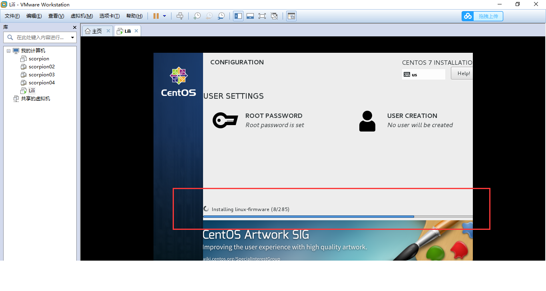546x291 pixels.
Task: Open the 查看(V) menu
Action: point(56,16)
